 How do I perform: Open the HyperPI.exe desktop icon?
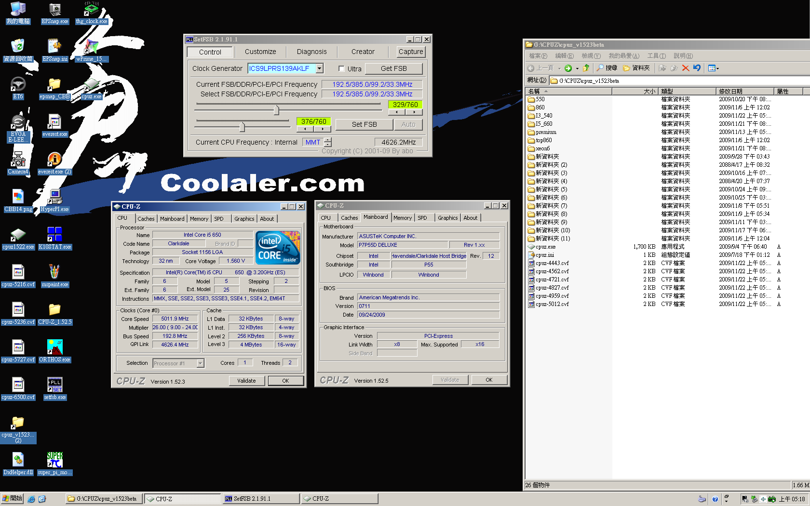(54, 201)
